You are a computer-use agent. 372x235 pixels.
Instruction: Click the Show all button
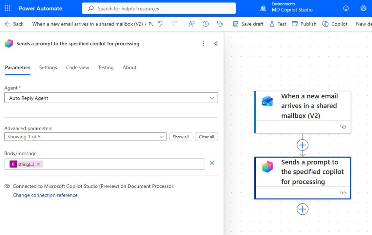point(181,137)
